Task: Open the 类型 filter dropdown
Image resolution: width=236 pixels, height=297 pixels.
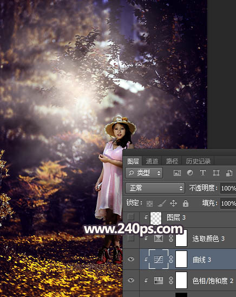Action: click(x=144, y=173)
